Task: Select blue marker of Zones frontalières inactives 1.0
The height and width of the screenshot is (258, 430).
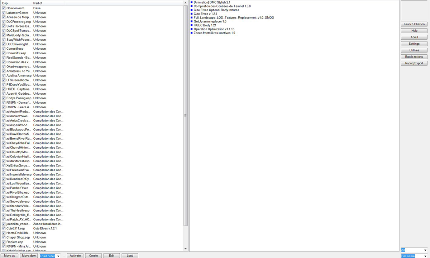Action: [x=192, y=33]
